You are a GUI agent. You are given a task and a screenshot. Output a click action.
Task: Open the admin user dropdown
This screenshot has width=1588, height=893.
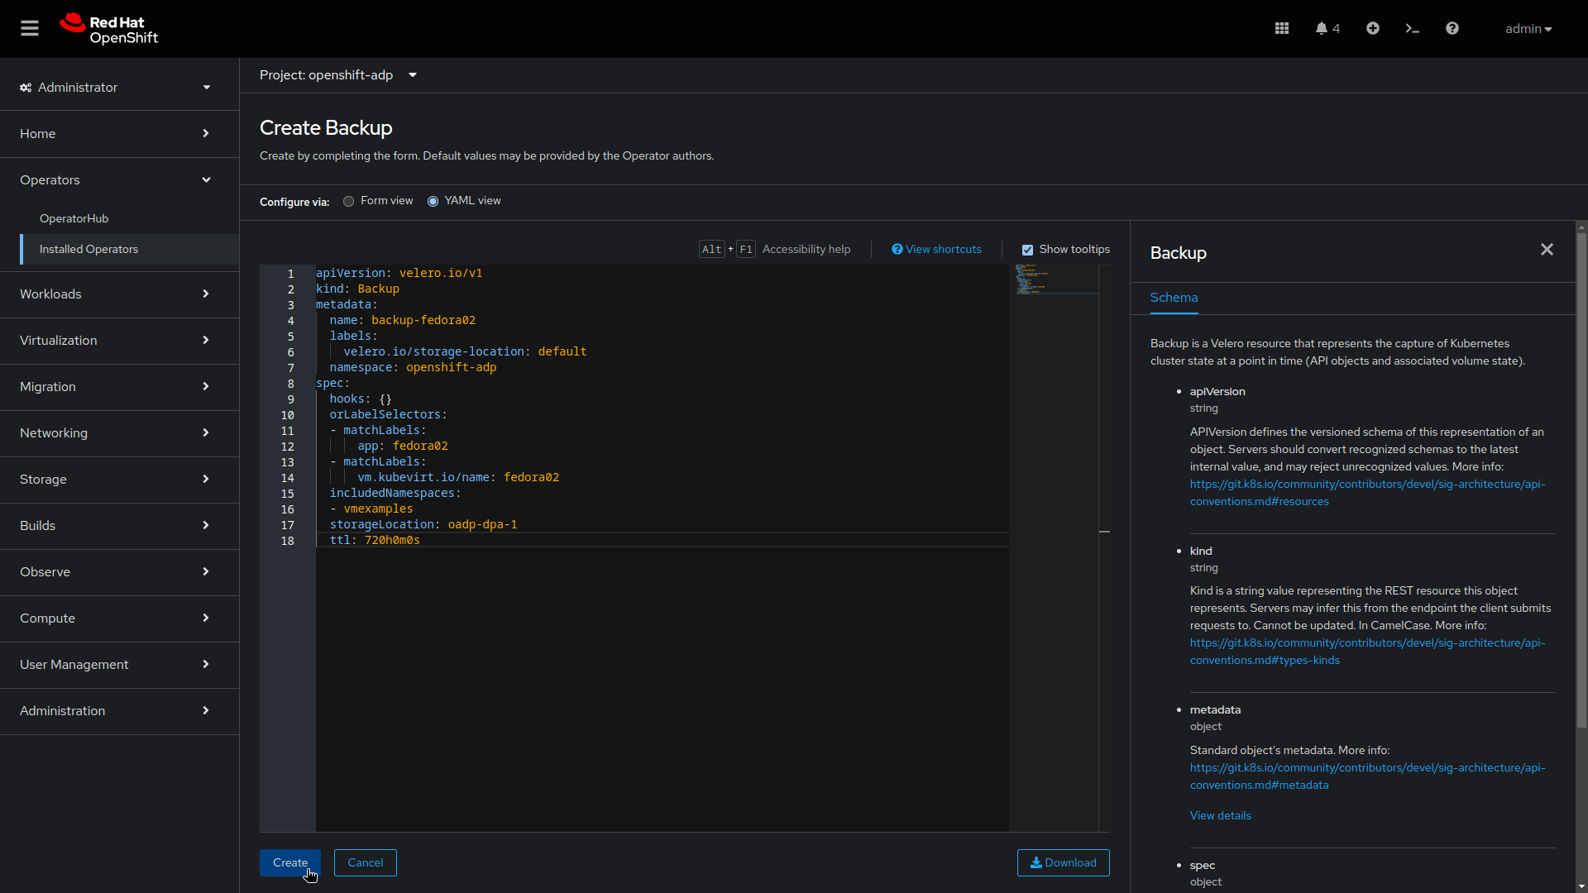tap(1528, 29)
